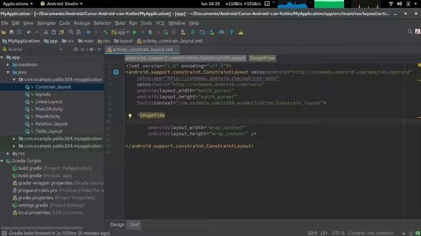The height and width of the screenshot is (236, 421).
Task: Open the Navigate menu
Action: pos(46,24)
